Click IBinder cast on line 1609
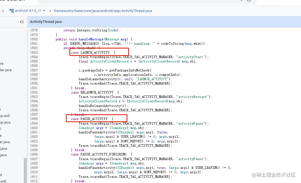Screen dimensions: 301x183 click(x=125, y=168)
